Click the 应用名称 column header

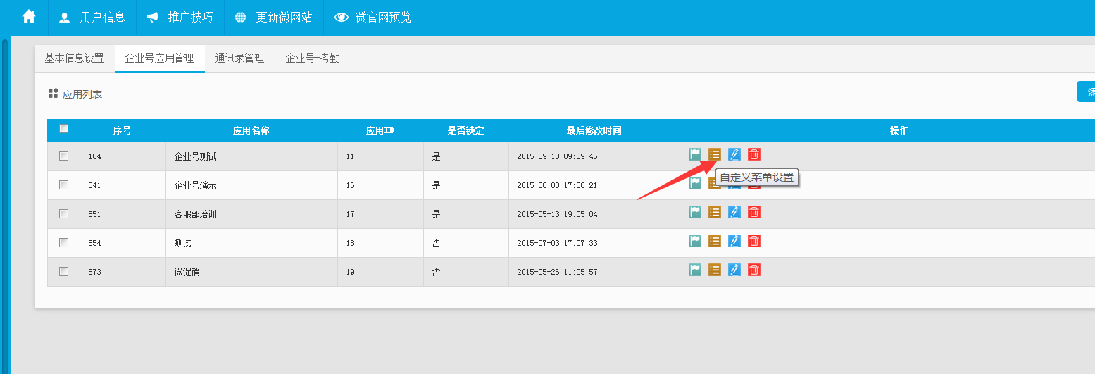[251, 130]
